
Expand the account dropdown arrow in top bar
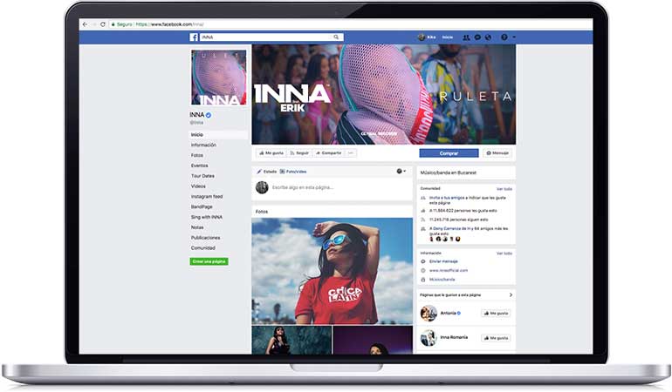click(x=514, y=37)
